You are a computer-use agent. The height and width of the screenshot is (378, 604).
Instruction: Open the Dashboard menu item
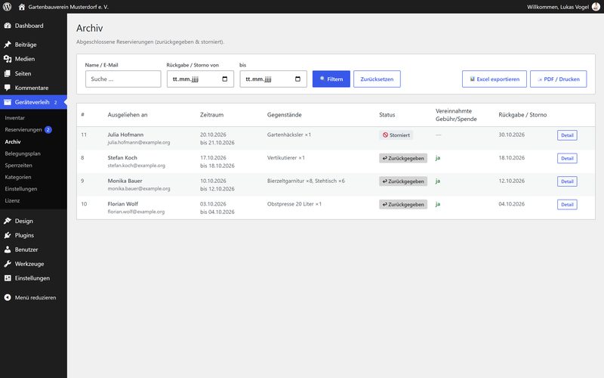[33, 26]
